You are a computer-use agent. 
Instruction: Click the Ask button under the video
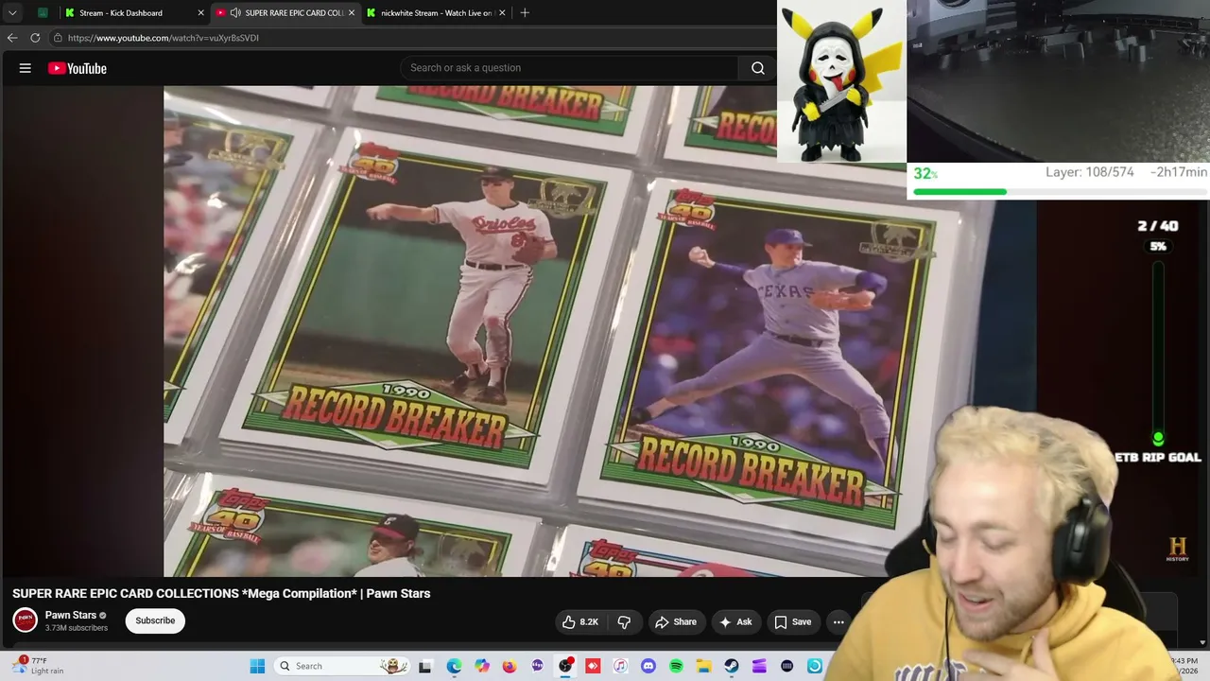click(735, 621)
